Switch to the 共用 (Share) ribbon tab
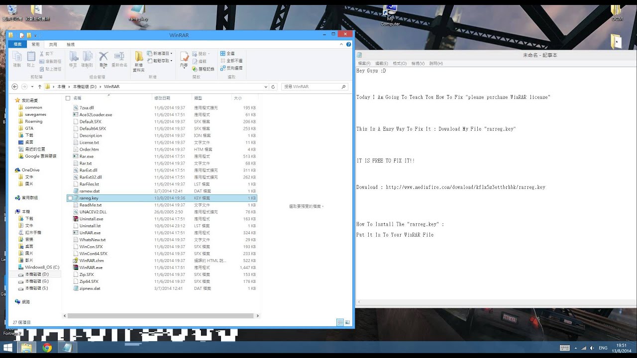 point(53,44)
